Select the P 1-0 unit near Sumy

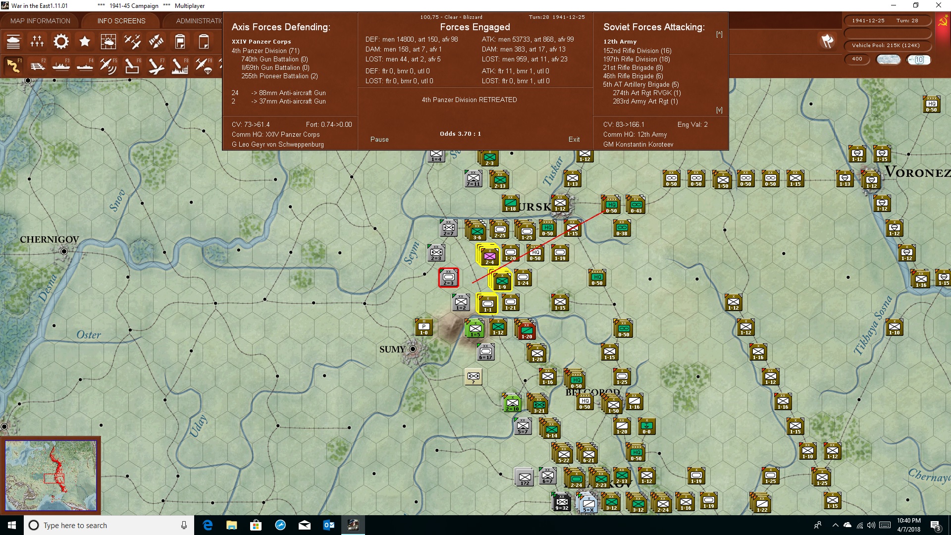(424, 327)
